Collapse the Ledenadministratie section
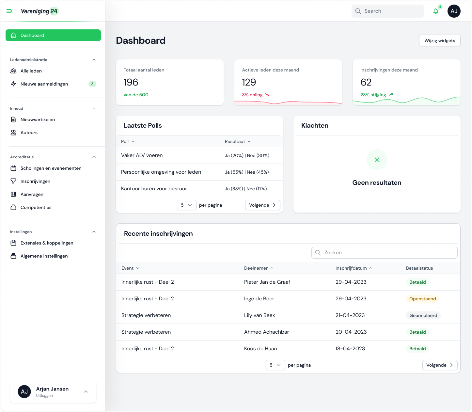This screenshot has height=412, width=472. (x=94, y=60)
